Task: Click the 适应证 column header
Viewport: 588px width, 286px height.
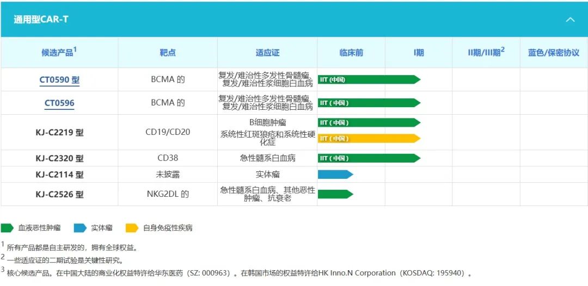Action: tap(267, 53)
